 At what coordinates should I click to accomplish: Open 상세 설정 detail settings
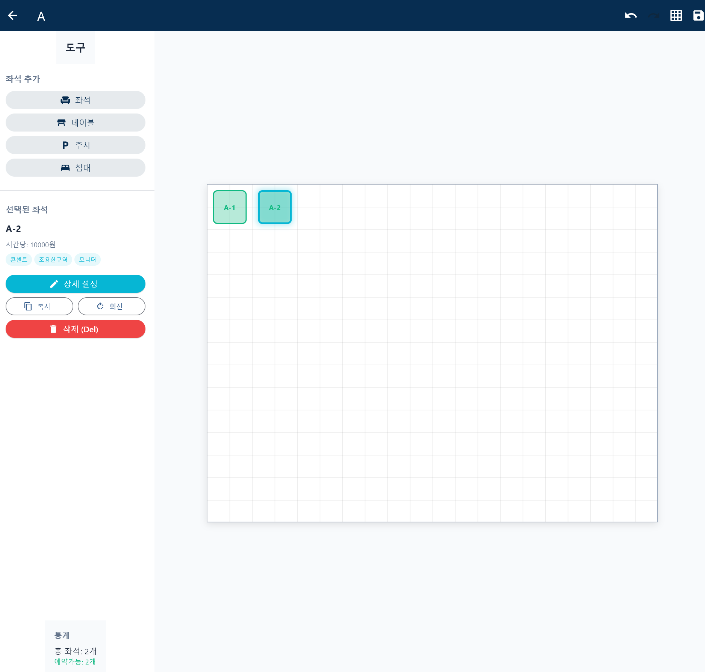(76, 284)
